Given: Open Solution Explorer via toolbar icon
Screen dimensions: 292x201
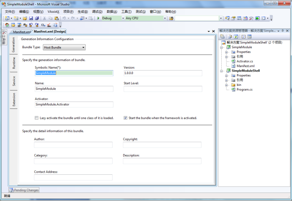Looking at the screenshot, I should point(227,18).
